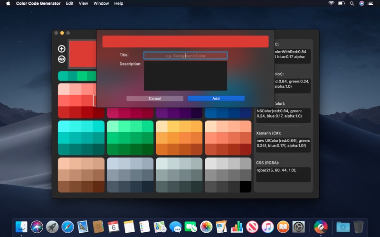Viewport: 380px width, 237px height.
Task: Click the Siri icon in menu bar
Action: click(361, 3)
